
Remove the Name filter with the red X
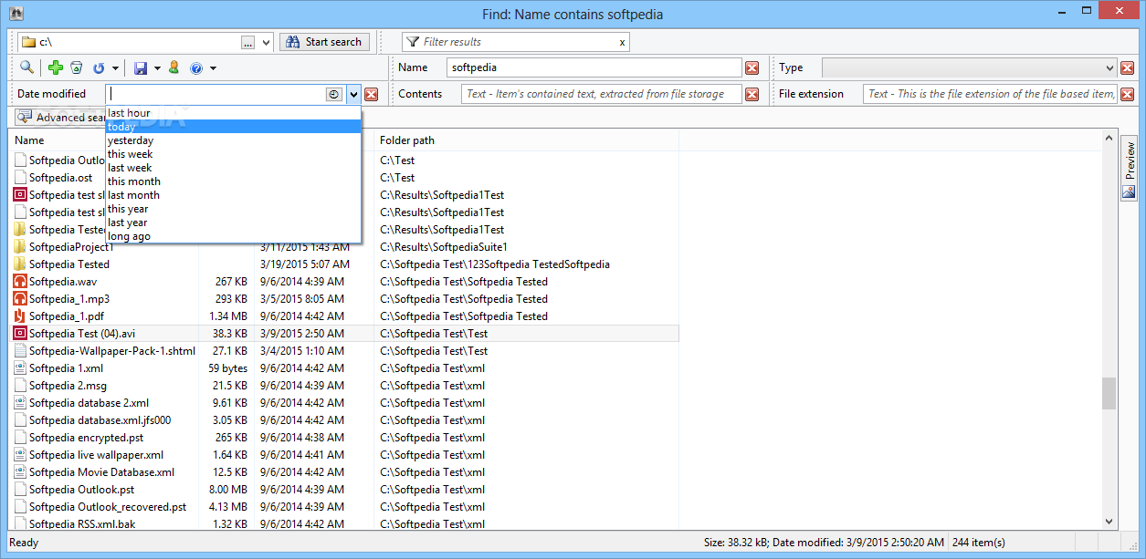tap(752, 67)
